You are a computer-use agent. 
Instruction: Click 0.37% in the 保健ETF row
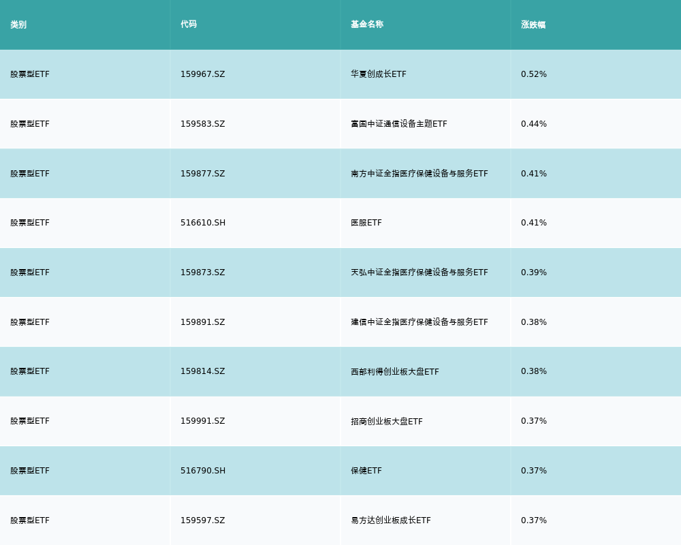(x=534, y=470)
